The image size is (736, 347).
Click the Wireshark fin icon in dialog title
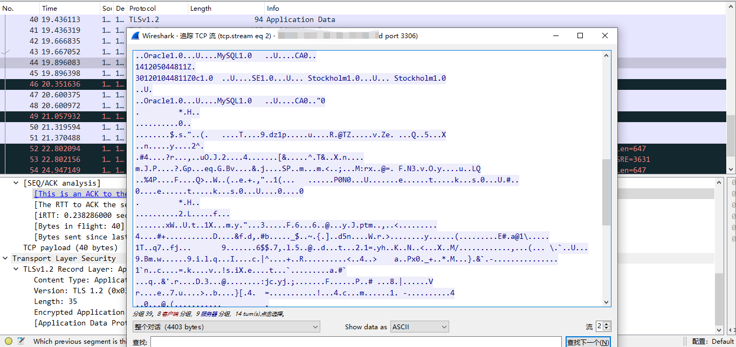tap(135, 36)
